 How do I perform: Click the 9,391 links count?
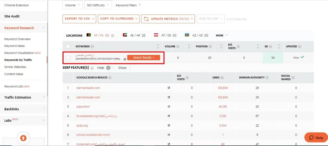coord(223,116)
